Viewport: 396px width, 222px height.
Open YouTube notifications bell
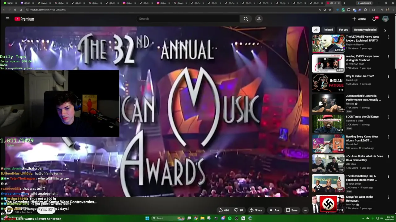(374, 19)
